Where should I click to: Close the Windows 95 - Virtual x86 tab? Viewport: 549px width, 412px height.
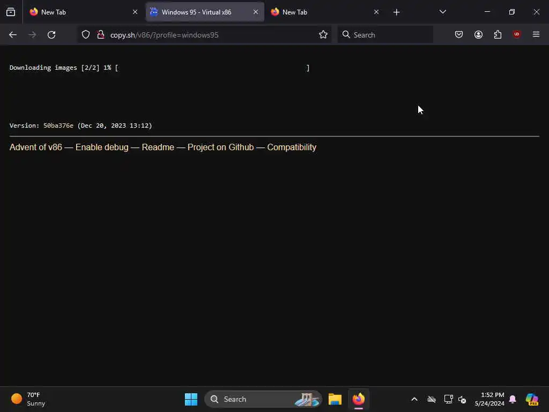(x=256, y=12)
